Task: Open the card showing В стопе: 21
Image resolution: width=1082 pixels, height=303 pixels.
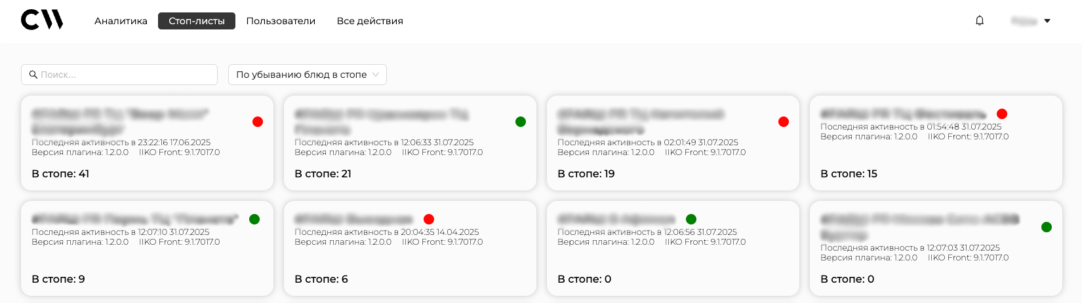Action: pos(410,143)
